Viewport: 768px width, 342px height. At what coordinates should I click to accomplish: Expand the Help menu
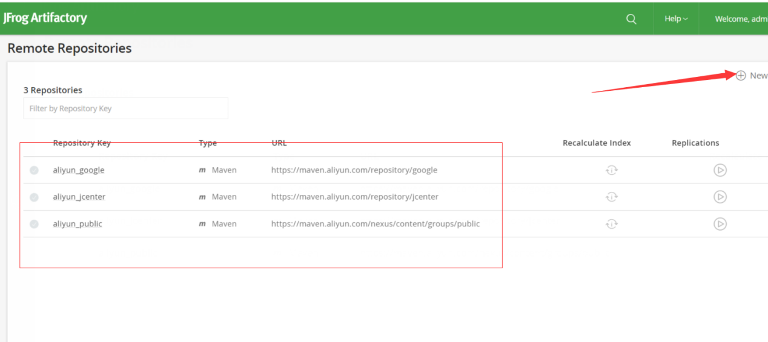(676, 19)
